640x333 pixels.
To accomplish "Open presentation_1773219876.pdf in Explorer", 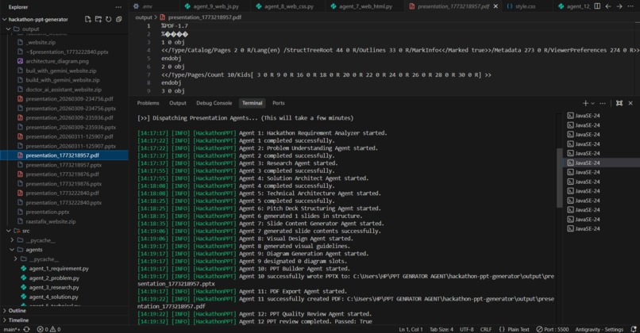I will coord(63,174).
